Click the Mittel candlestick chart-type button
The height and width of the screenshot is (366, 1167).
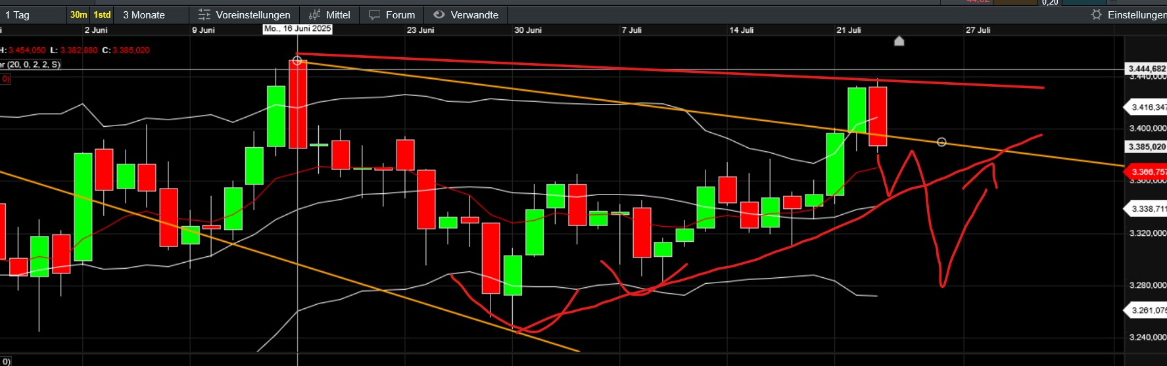pos(329,14)
